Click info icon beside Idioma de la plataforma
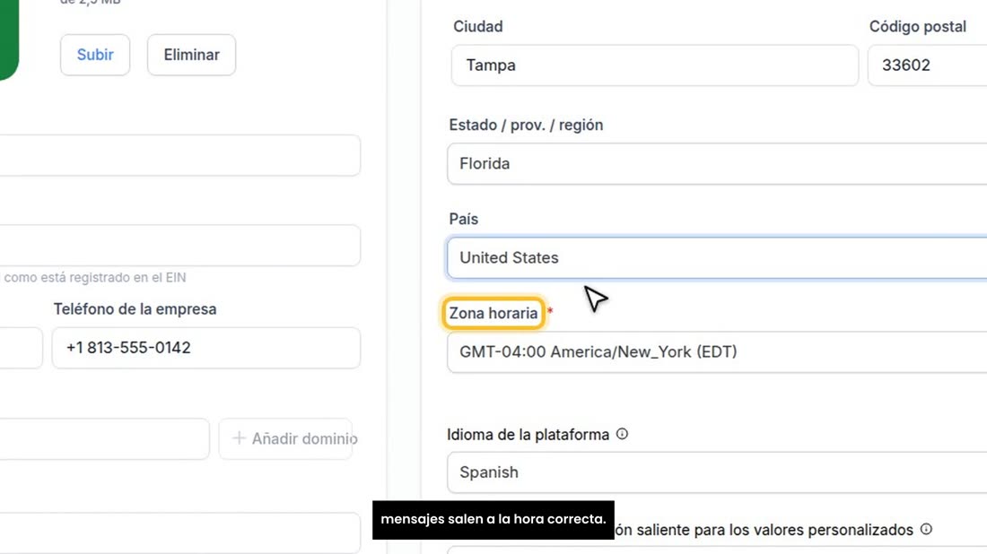 (x=622, y=434)
